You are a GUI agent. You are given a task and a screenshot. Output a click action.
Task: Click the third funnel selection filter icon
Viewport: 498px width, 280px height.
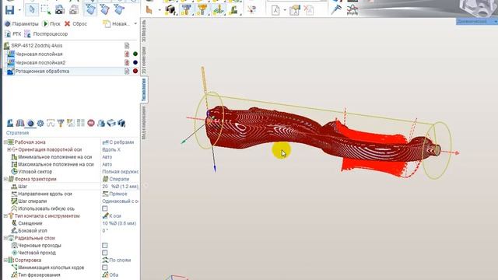119,10
